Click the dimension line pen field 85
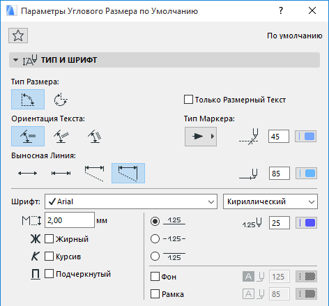Screen dimensions: 329x306 pyautogui.click(x=280, y=174)
